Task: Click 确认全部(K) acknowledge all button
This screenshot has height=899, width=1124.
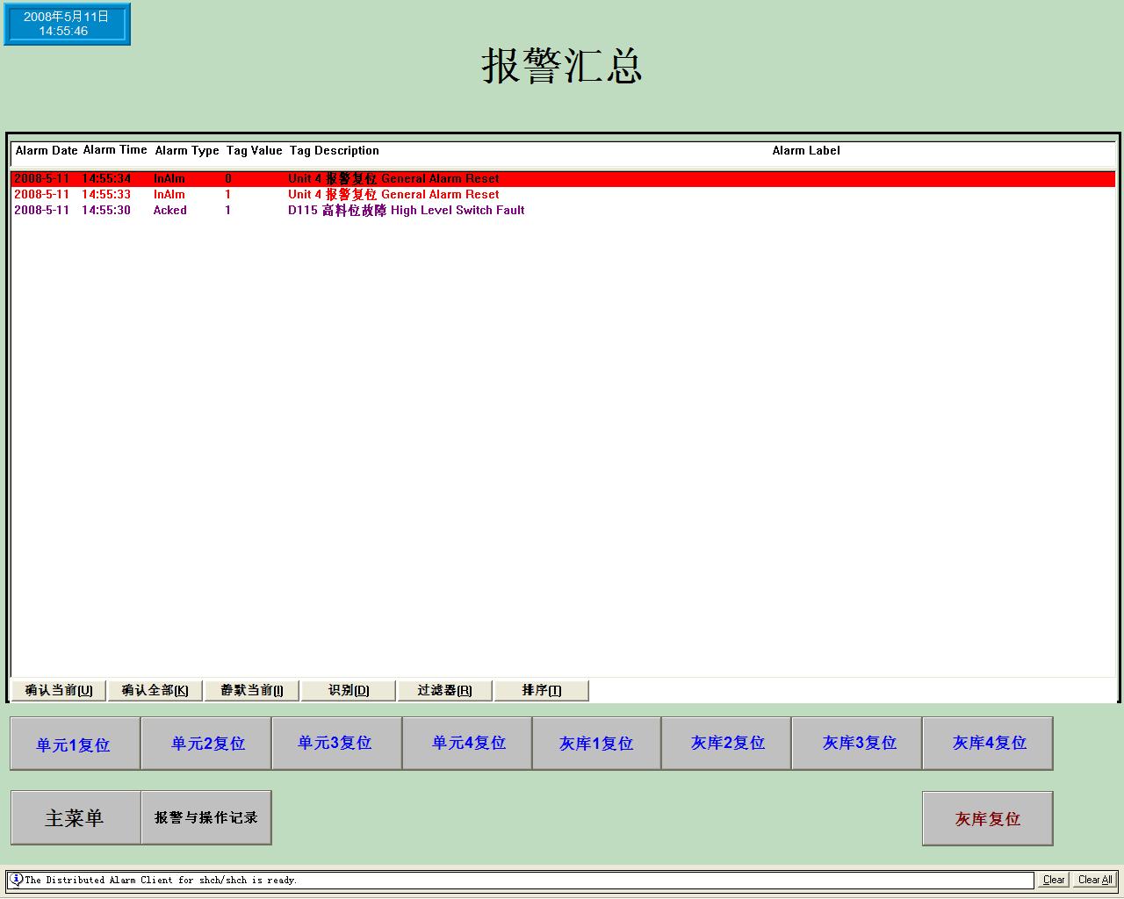Action: click(155, 690)
